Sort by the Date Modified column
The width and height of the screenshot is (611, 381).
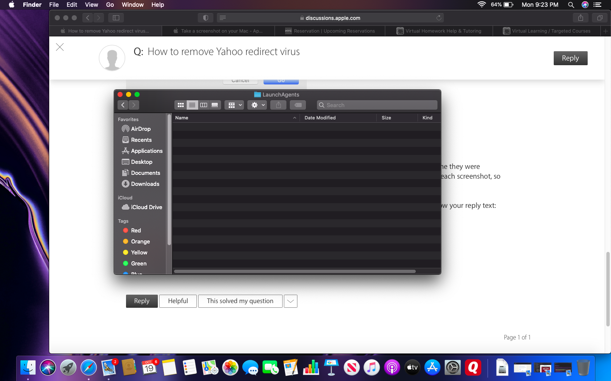338,118
